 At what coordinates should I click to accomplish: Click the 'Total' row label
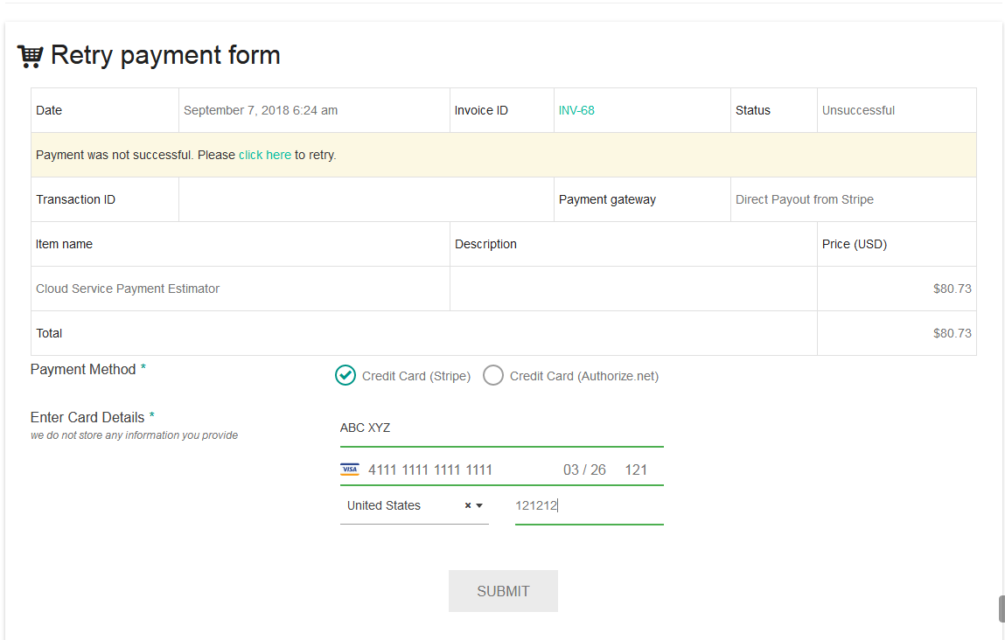click(49, 333)
